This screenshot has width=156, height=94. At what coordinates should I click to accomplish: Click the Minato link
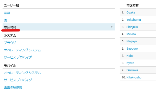(131, 34)
